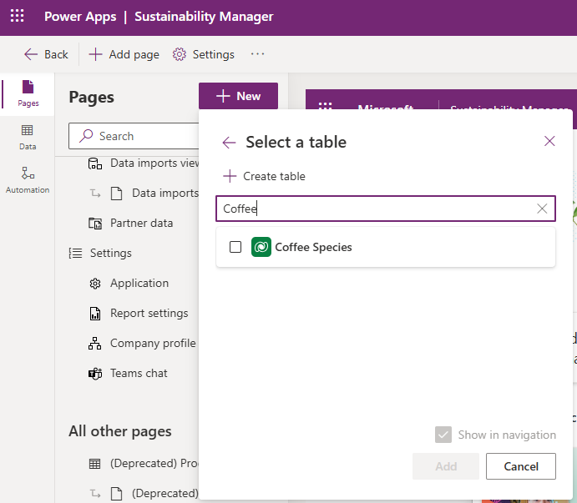Screen dimensions: 577x503
Task: Click the Pages panel heading
Action: pyautogui.click(x=91, y=97)
